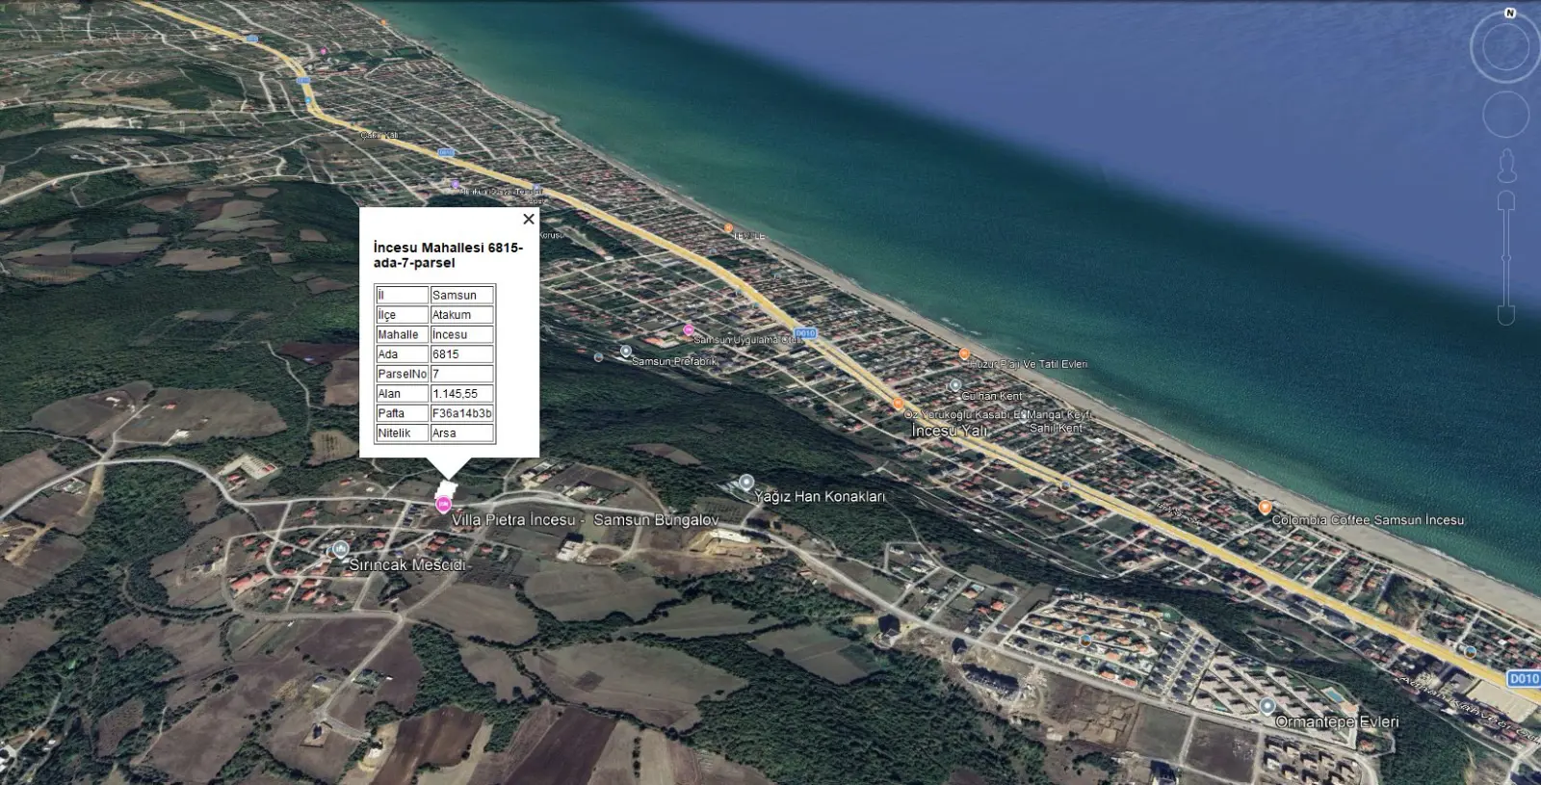Click the '1.145,55' value in the Alan row
The height and width of the screenshot is (785, 1541).
click(461, 394)
